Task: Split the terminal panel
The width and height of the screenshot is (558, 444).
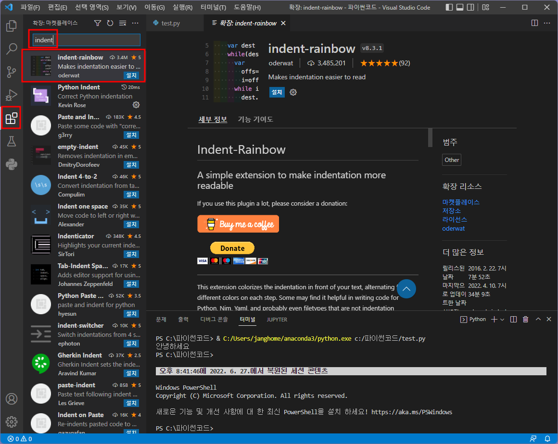Action: (x=513, y=319)
